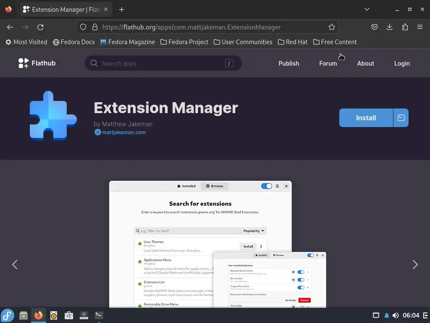The height and width of the screenshot is (323, 430).
Task: Go to the Publish page
Action: tap(289, 64)
